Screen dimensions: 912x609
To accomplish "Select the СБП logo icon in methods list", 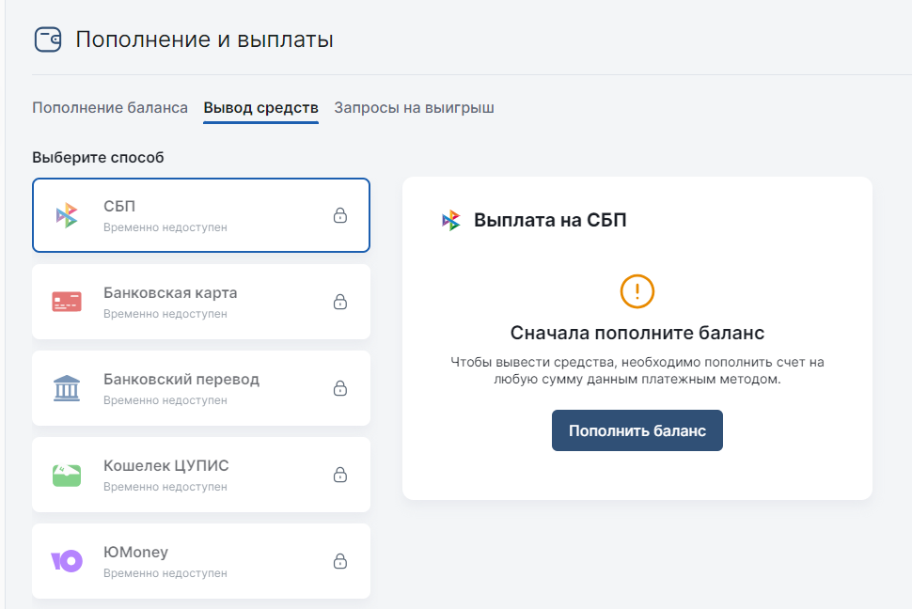I will (x=67, y=215).
